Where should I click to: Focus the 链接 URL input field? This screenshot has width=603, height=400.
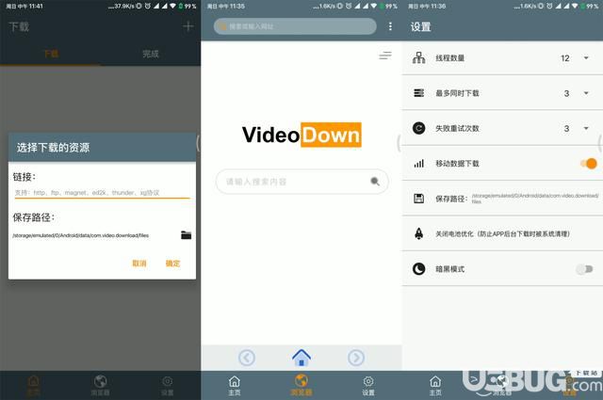tap(103, 193)
